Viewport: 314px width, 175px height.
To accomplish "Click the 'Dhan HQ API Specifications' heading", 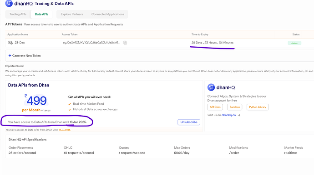I will pyautogui.click(x=27, y=140).
